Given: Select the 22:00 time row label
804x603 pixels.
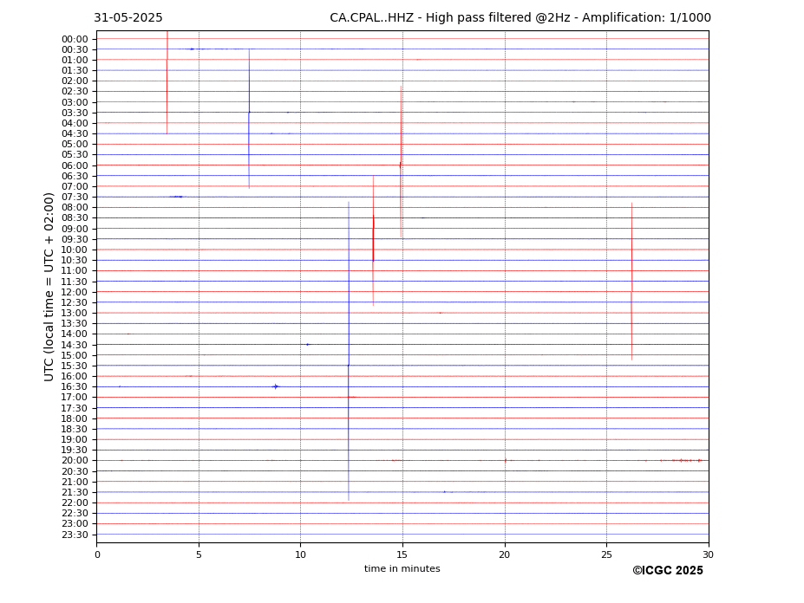Looking at the screenshot, I should click(x=75, y=503).
